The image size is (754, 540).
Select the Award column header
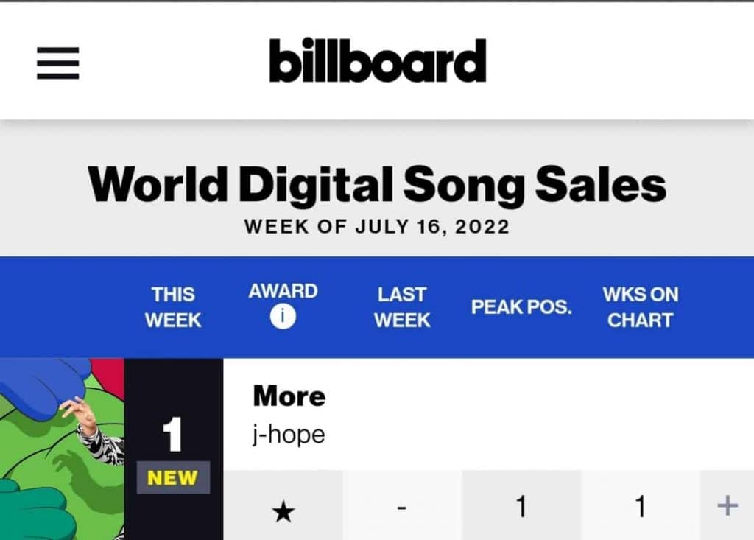click(283, 291)
